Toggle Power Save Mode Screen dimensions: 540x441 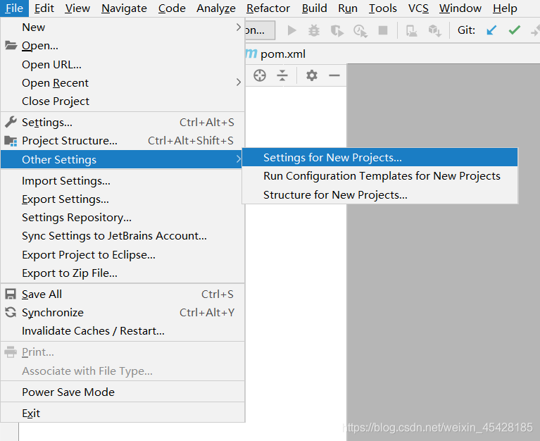coord(123,392)
